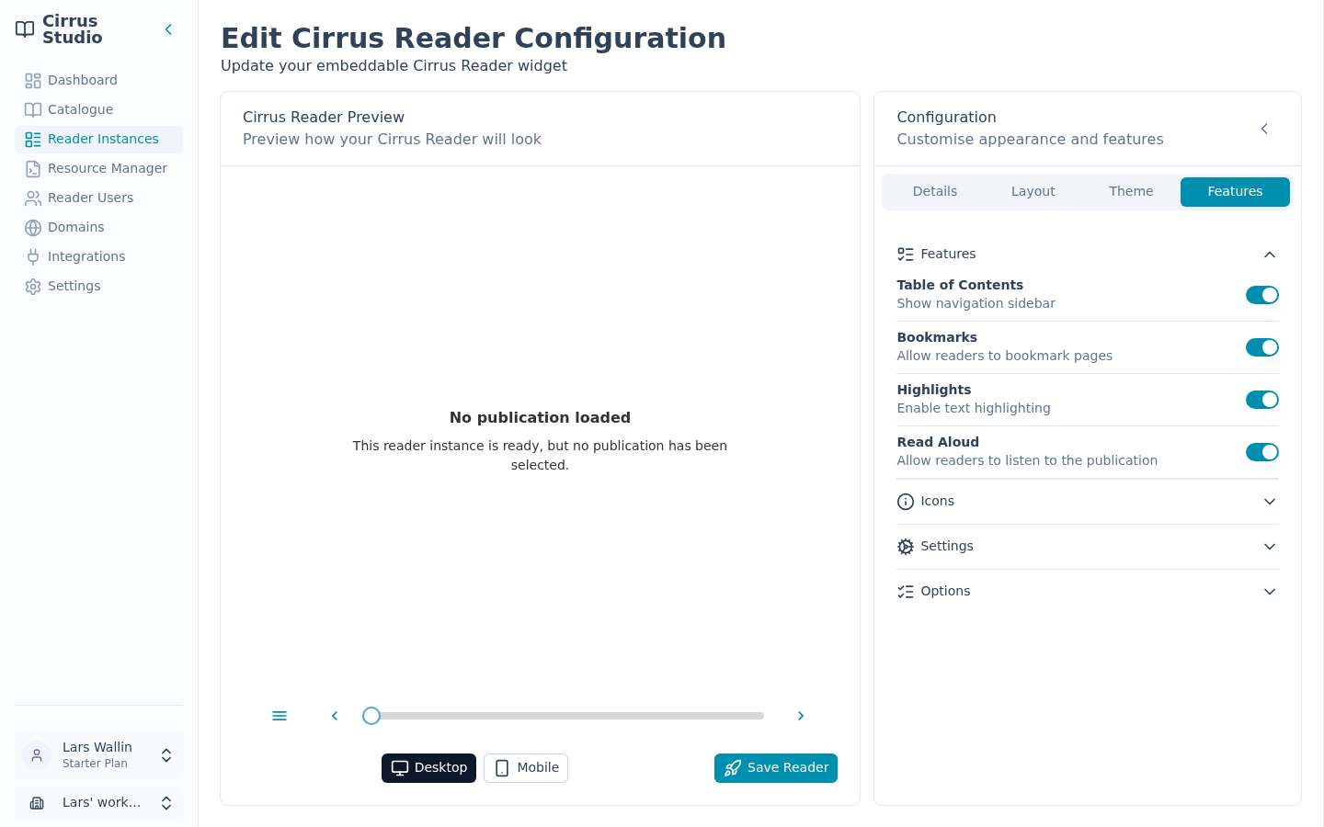Toggle the Read Aloud switch
The width and height of the screenshot is (1324, 827).
1262,452
